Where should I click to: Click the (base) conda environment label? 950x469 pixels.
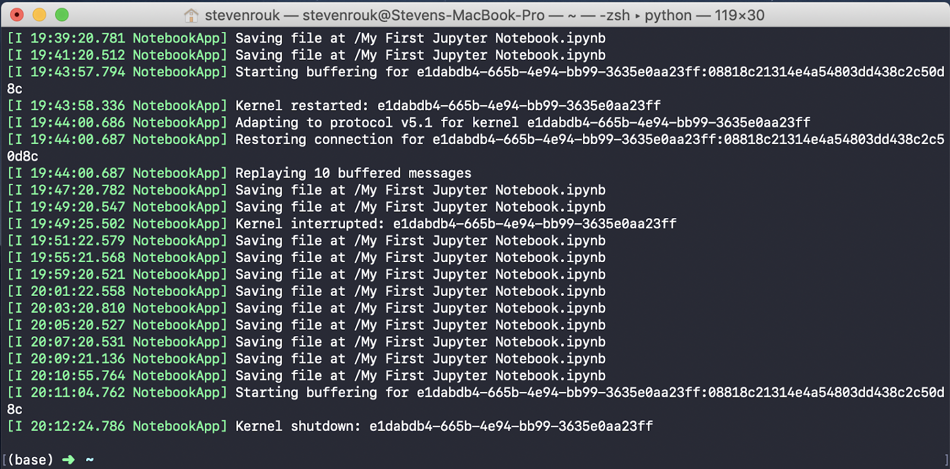[31, 460]
